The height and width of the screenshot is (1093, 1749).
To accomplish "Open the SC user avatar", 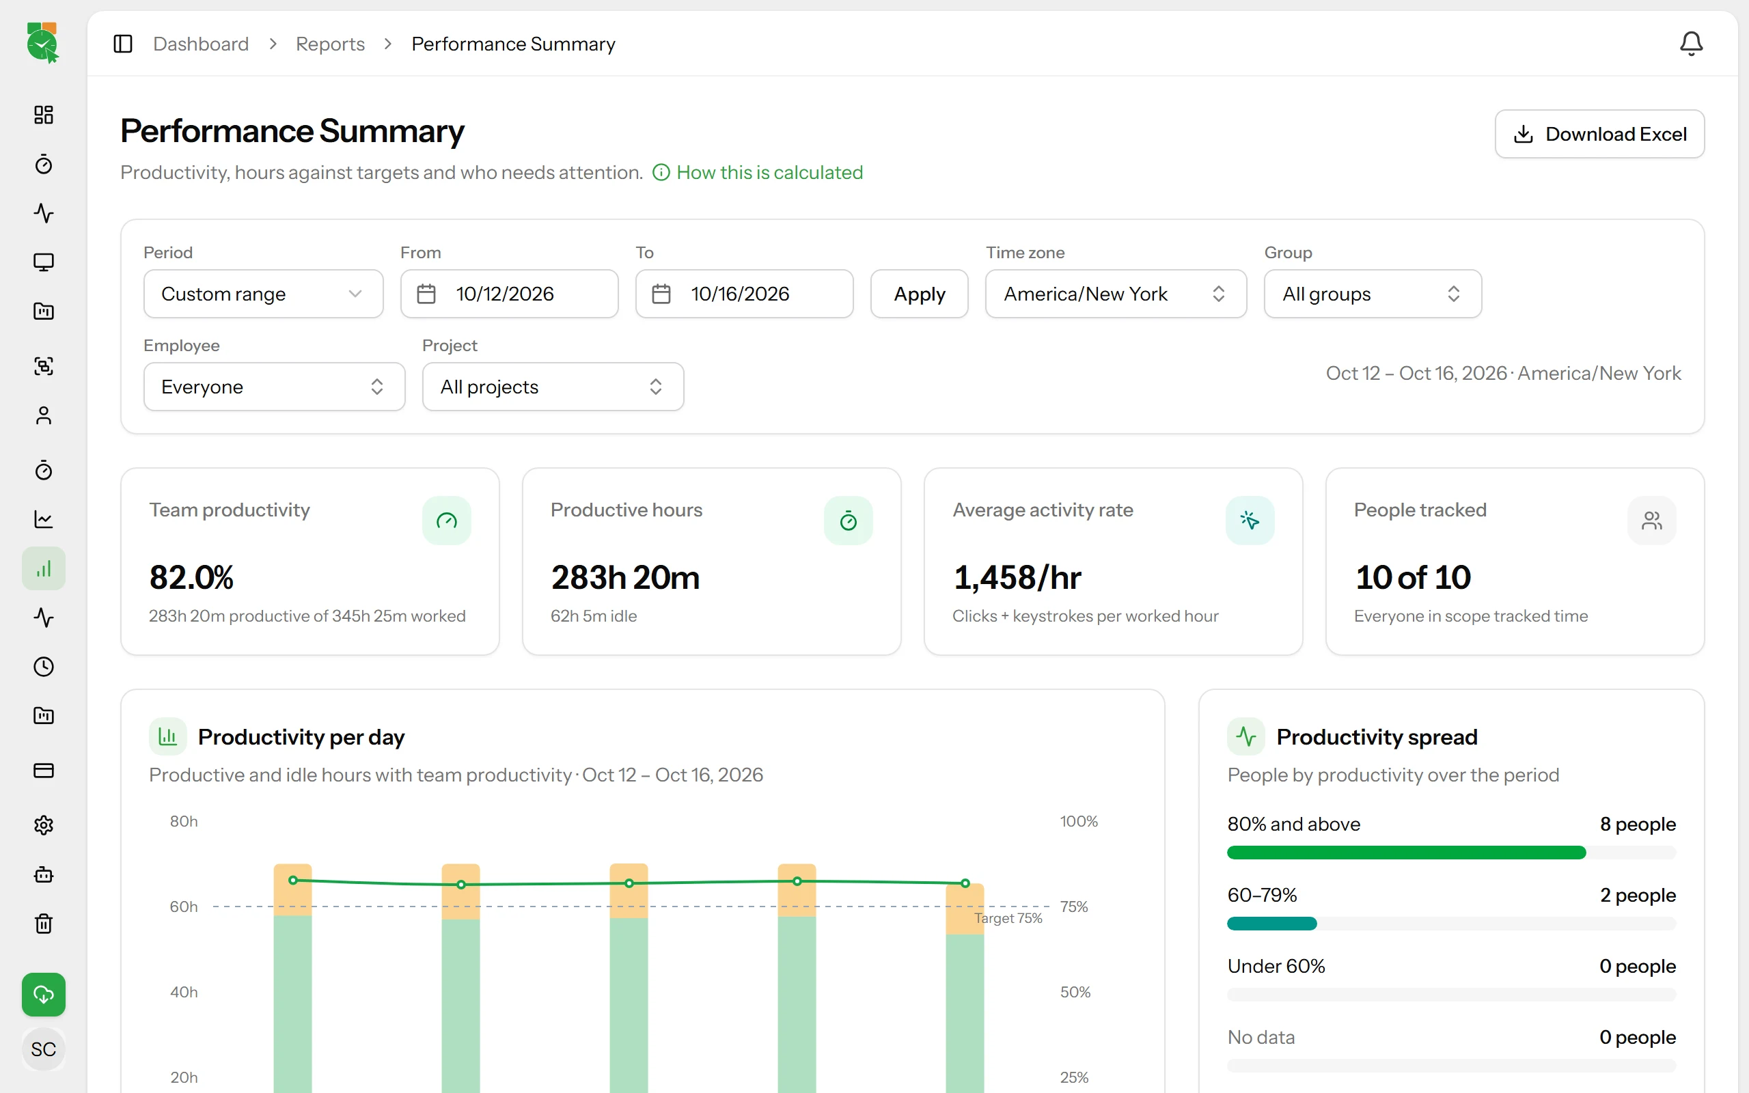I will [43, 1049].
